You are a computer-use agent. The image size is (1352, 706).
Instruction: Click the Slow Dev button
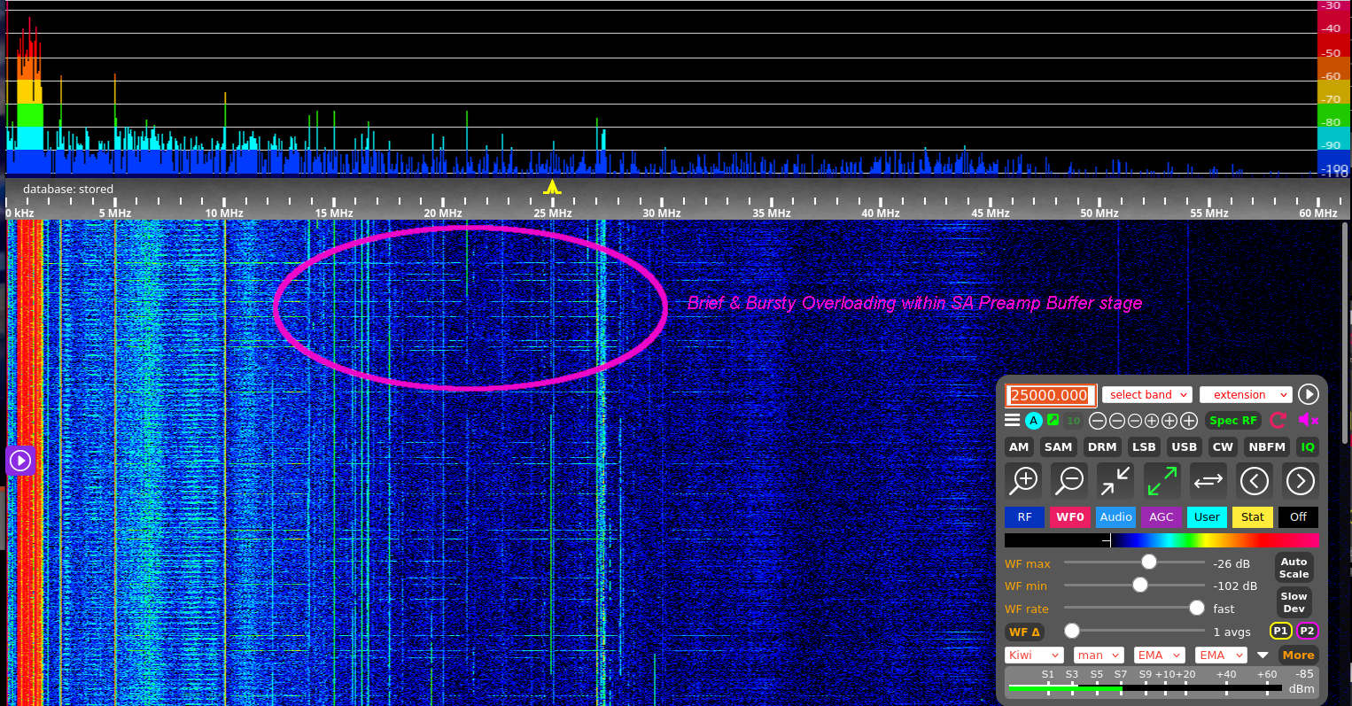(x=1294, y=602)
